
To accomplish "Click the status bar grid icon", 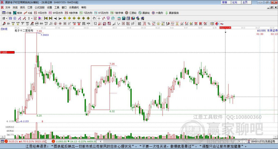I will click(2, 141).
